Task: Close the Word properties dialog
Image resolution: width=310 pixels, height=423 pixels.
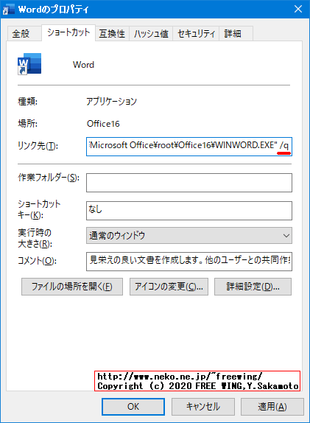Action: click(298, 9)
